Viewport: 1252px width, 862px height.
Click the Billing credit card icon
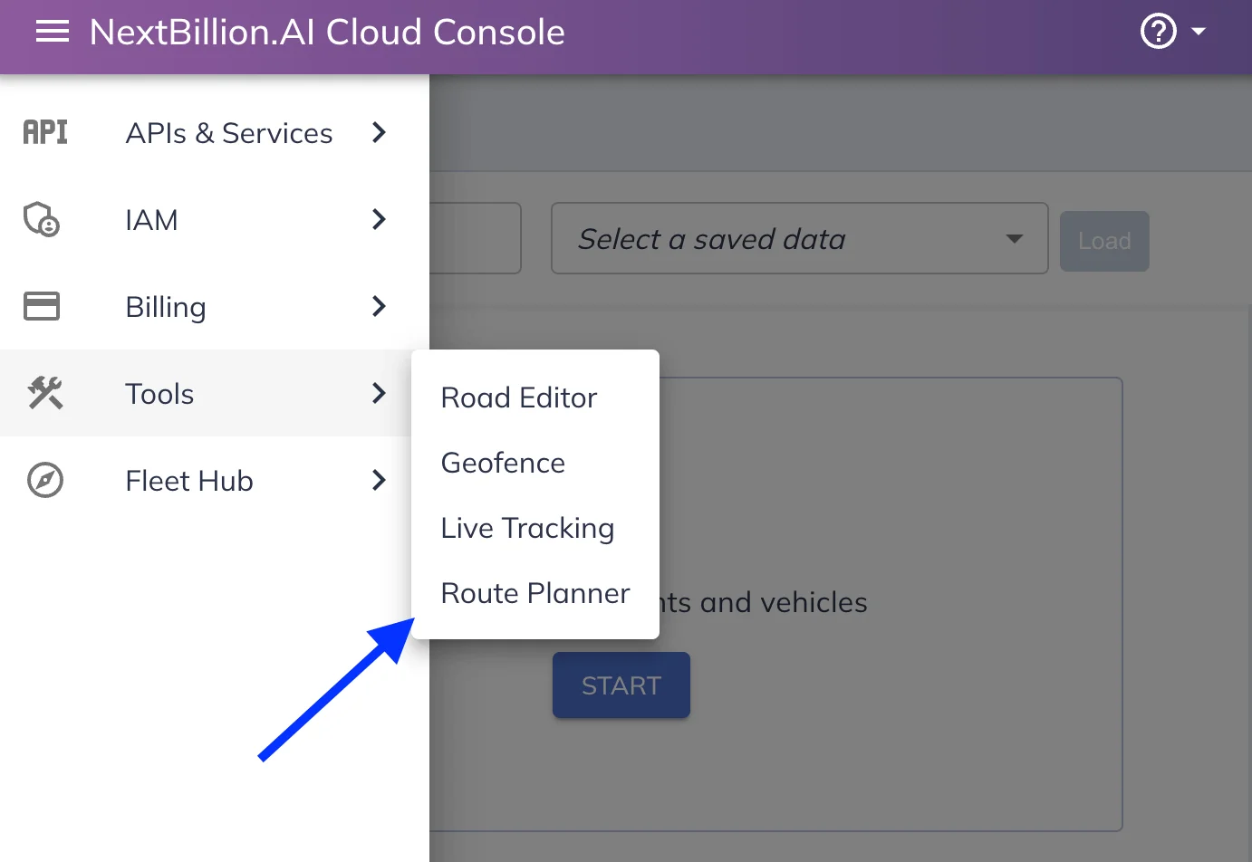[x=42, y=306]
